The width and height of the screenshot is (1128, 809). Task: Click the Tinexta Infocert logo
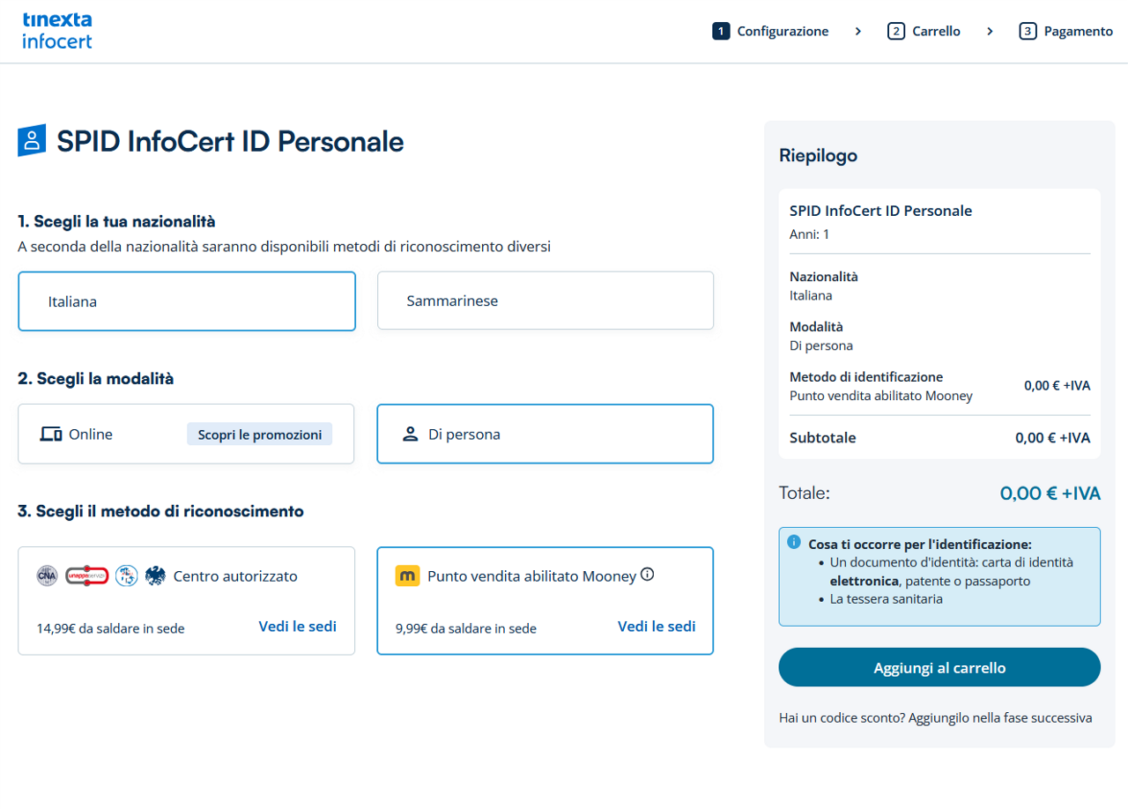click(57, 31)
